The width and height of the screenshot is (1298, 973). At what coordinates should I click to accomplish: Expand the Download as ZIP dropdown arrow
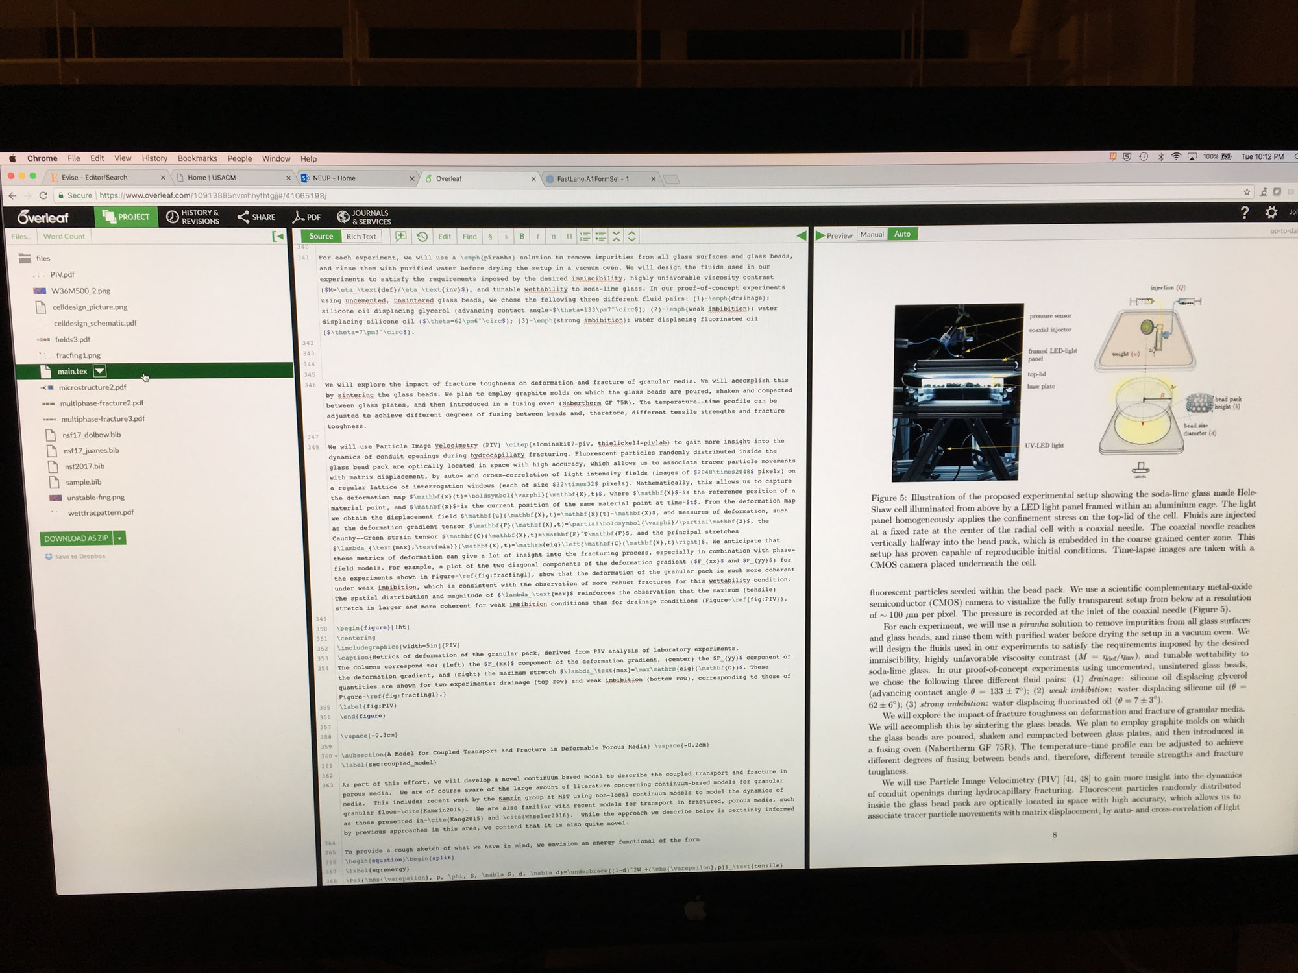point(119,538)
